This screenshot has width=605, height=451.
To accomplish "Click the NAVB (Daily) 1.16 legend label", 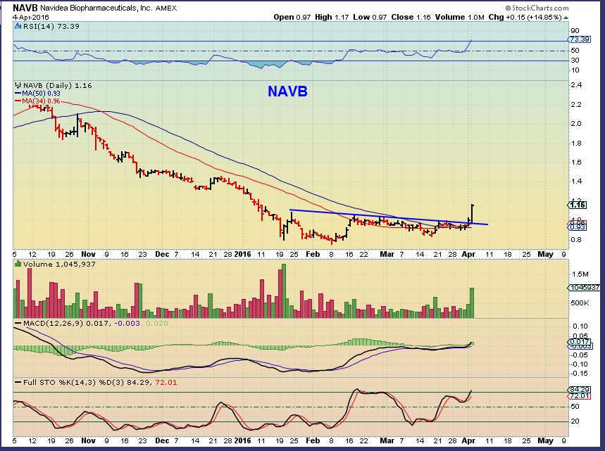I will pos(57,85).
